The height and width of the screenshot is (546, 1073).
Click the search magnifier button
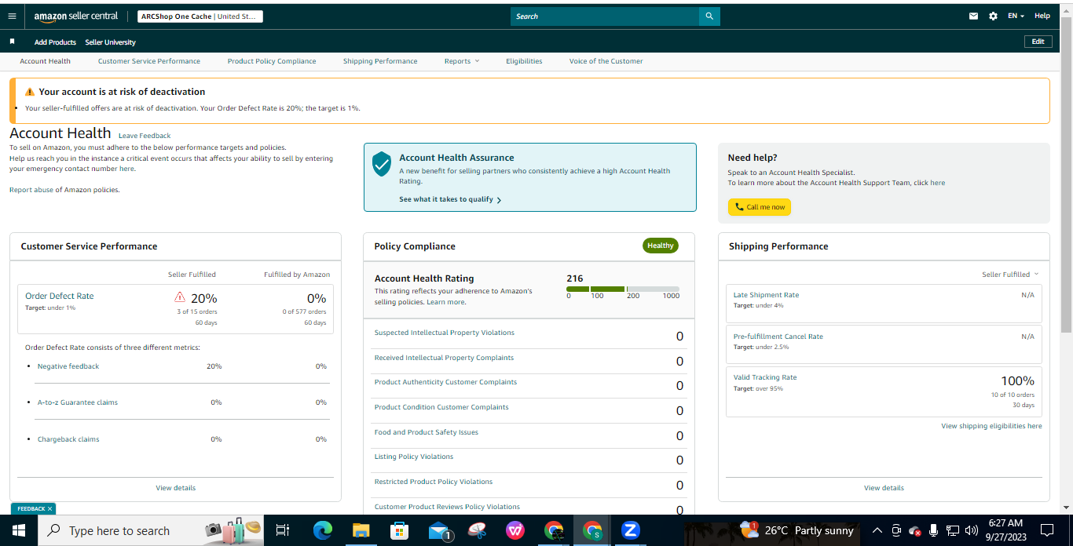(x=709, y=16)
